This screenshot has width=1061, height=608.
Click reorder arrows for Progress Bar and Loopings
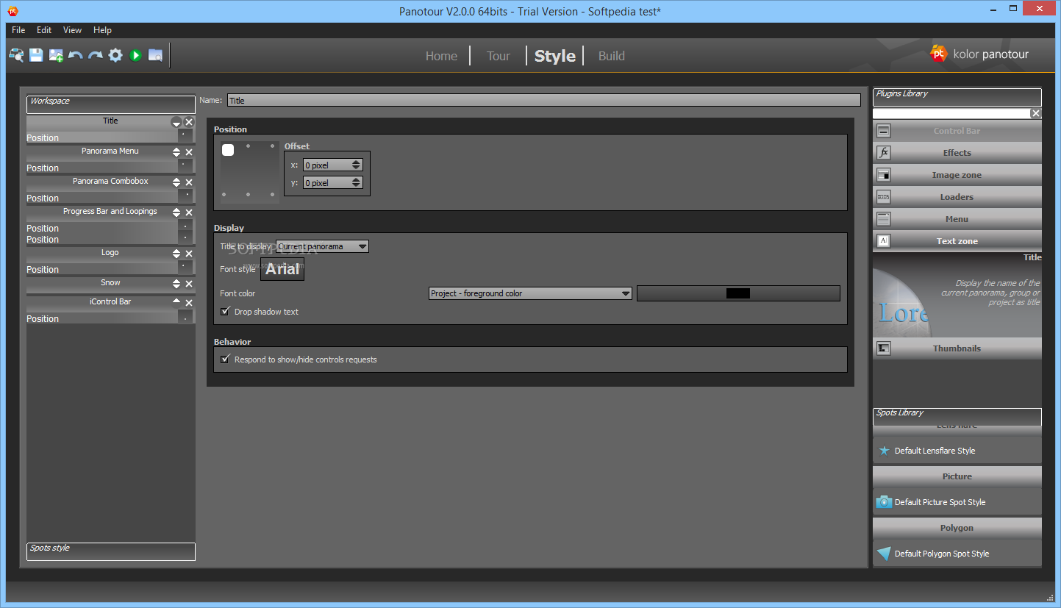click(x=176, y=212)
